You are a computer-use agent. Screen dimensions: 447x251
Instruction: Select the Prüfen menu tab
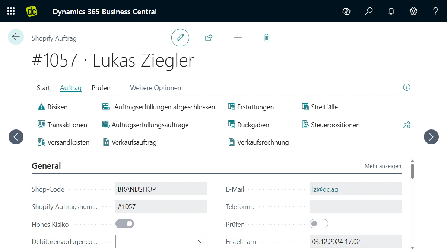[101, 88]
